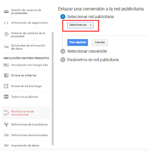Click the VINCULACIÓN CON OTROS PRODUCTOS heading

(x=26, y=58)
